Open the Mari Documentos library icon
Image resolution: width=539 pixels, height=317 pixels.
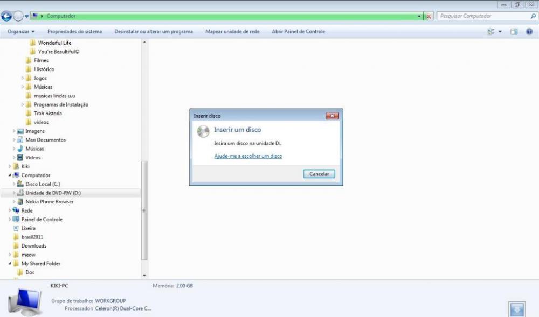20,140
